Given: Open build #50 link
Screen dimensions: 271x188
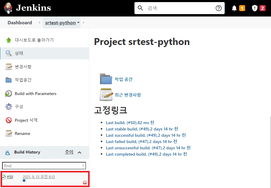Looking at the screenshot, I should click(x=10, y=177).
